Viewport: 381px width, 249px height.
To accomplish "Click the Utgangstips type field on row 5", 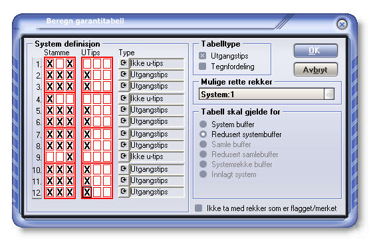I will click(x=157, y=110).
